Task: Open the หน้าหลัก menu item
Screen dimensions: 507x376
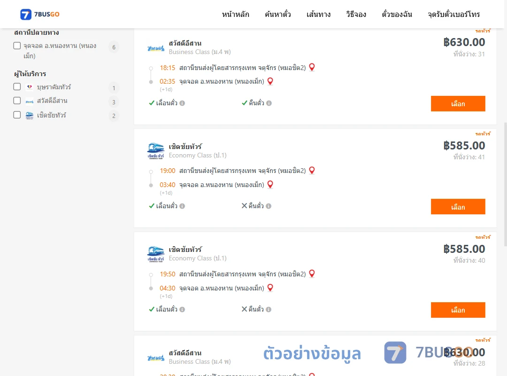Action: coord(235,14)
